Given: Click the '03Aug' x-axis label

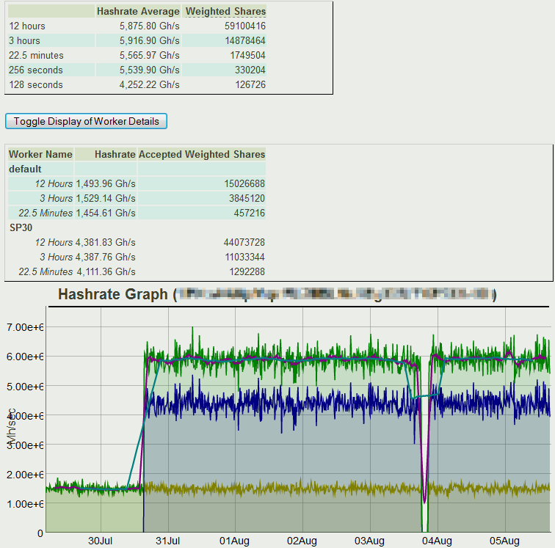Looking at the screenshot, I should (x=369, y=541).
